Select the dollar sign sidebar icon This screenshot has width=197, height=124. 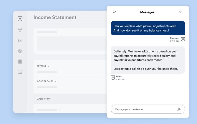[20, 51]
